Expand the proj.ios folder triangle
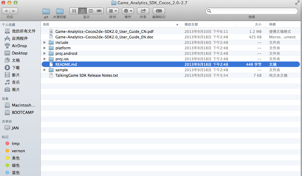This screenshot has height=176, width=302. pyautogui.click(x=45, y=59)
